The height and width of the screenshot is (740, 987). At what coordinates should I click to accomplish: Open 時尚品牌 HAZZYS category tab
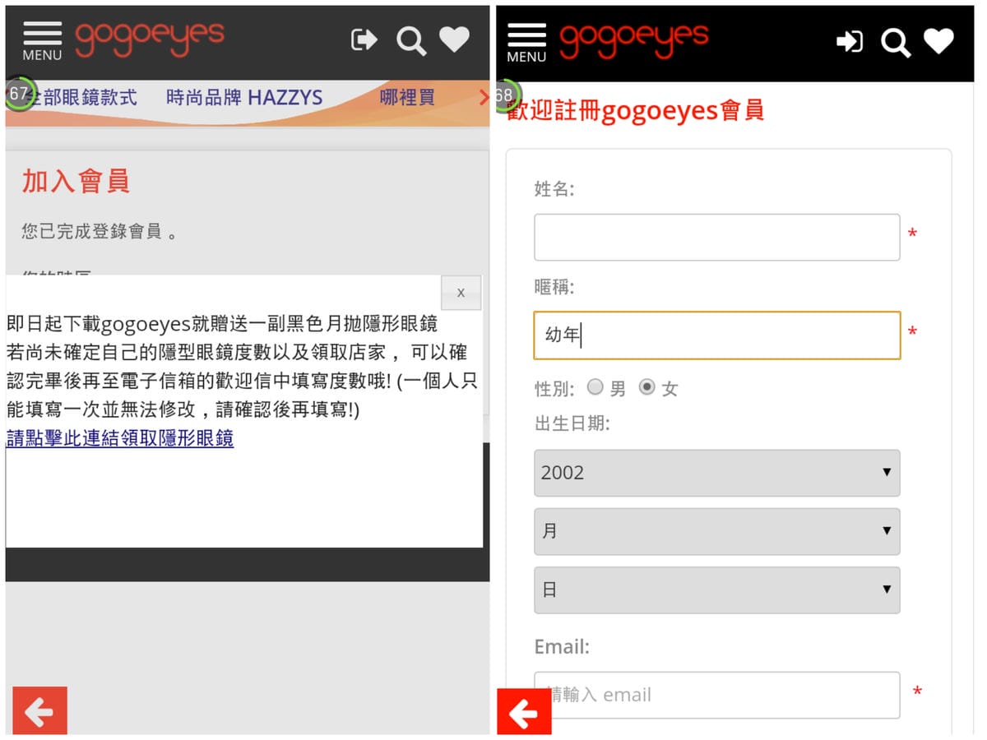[244, 97]
